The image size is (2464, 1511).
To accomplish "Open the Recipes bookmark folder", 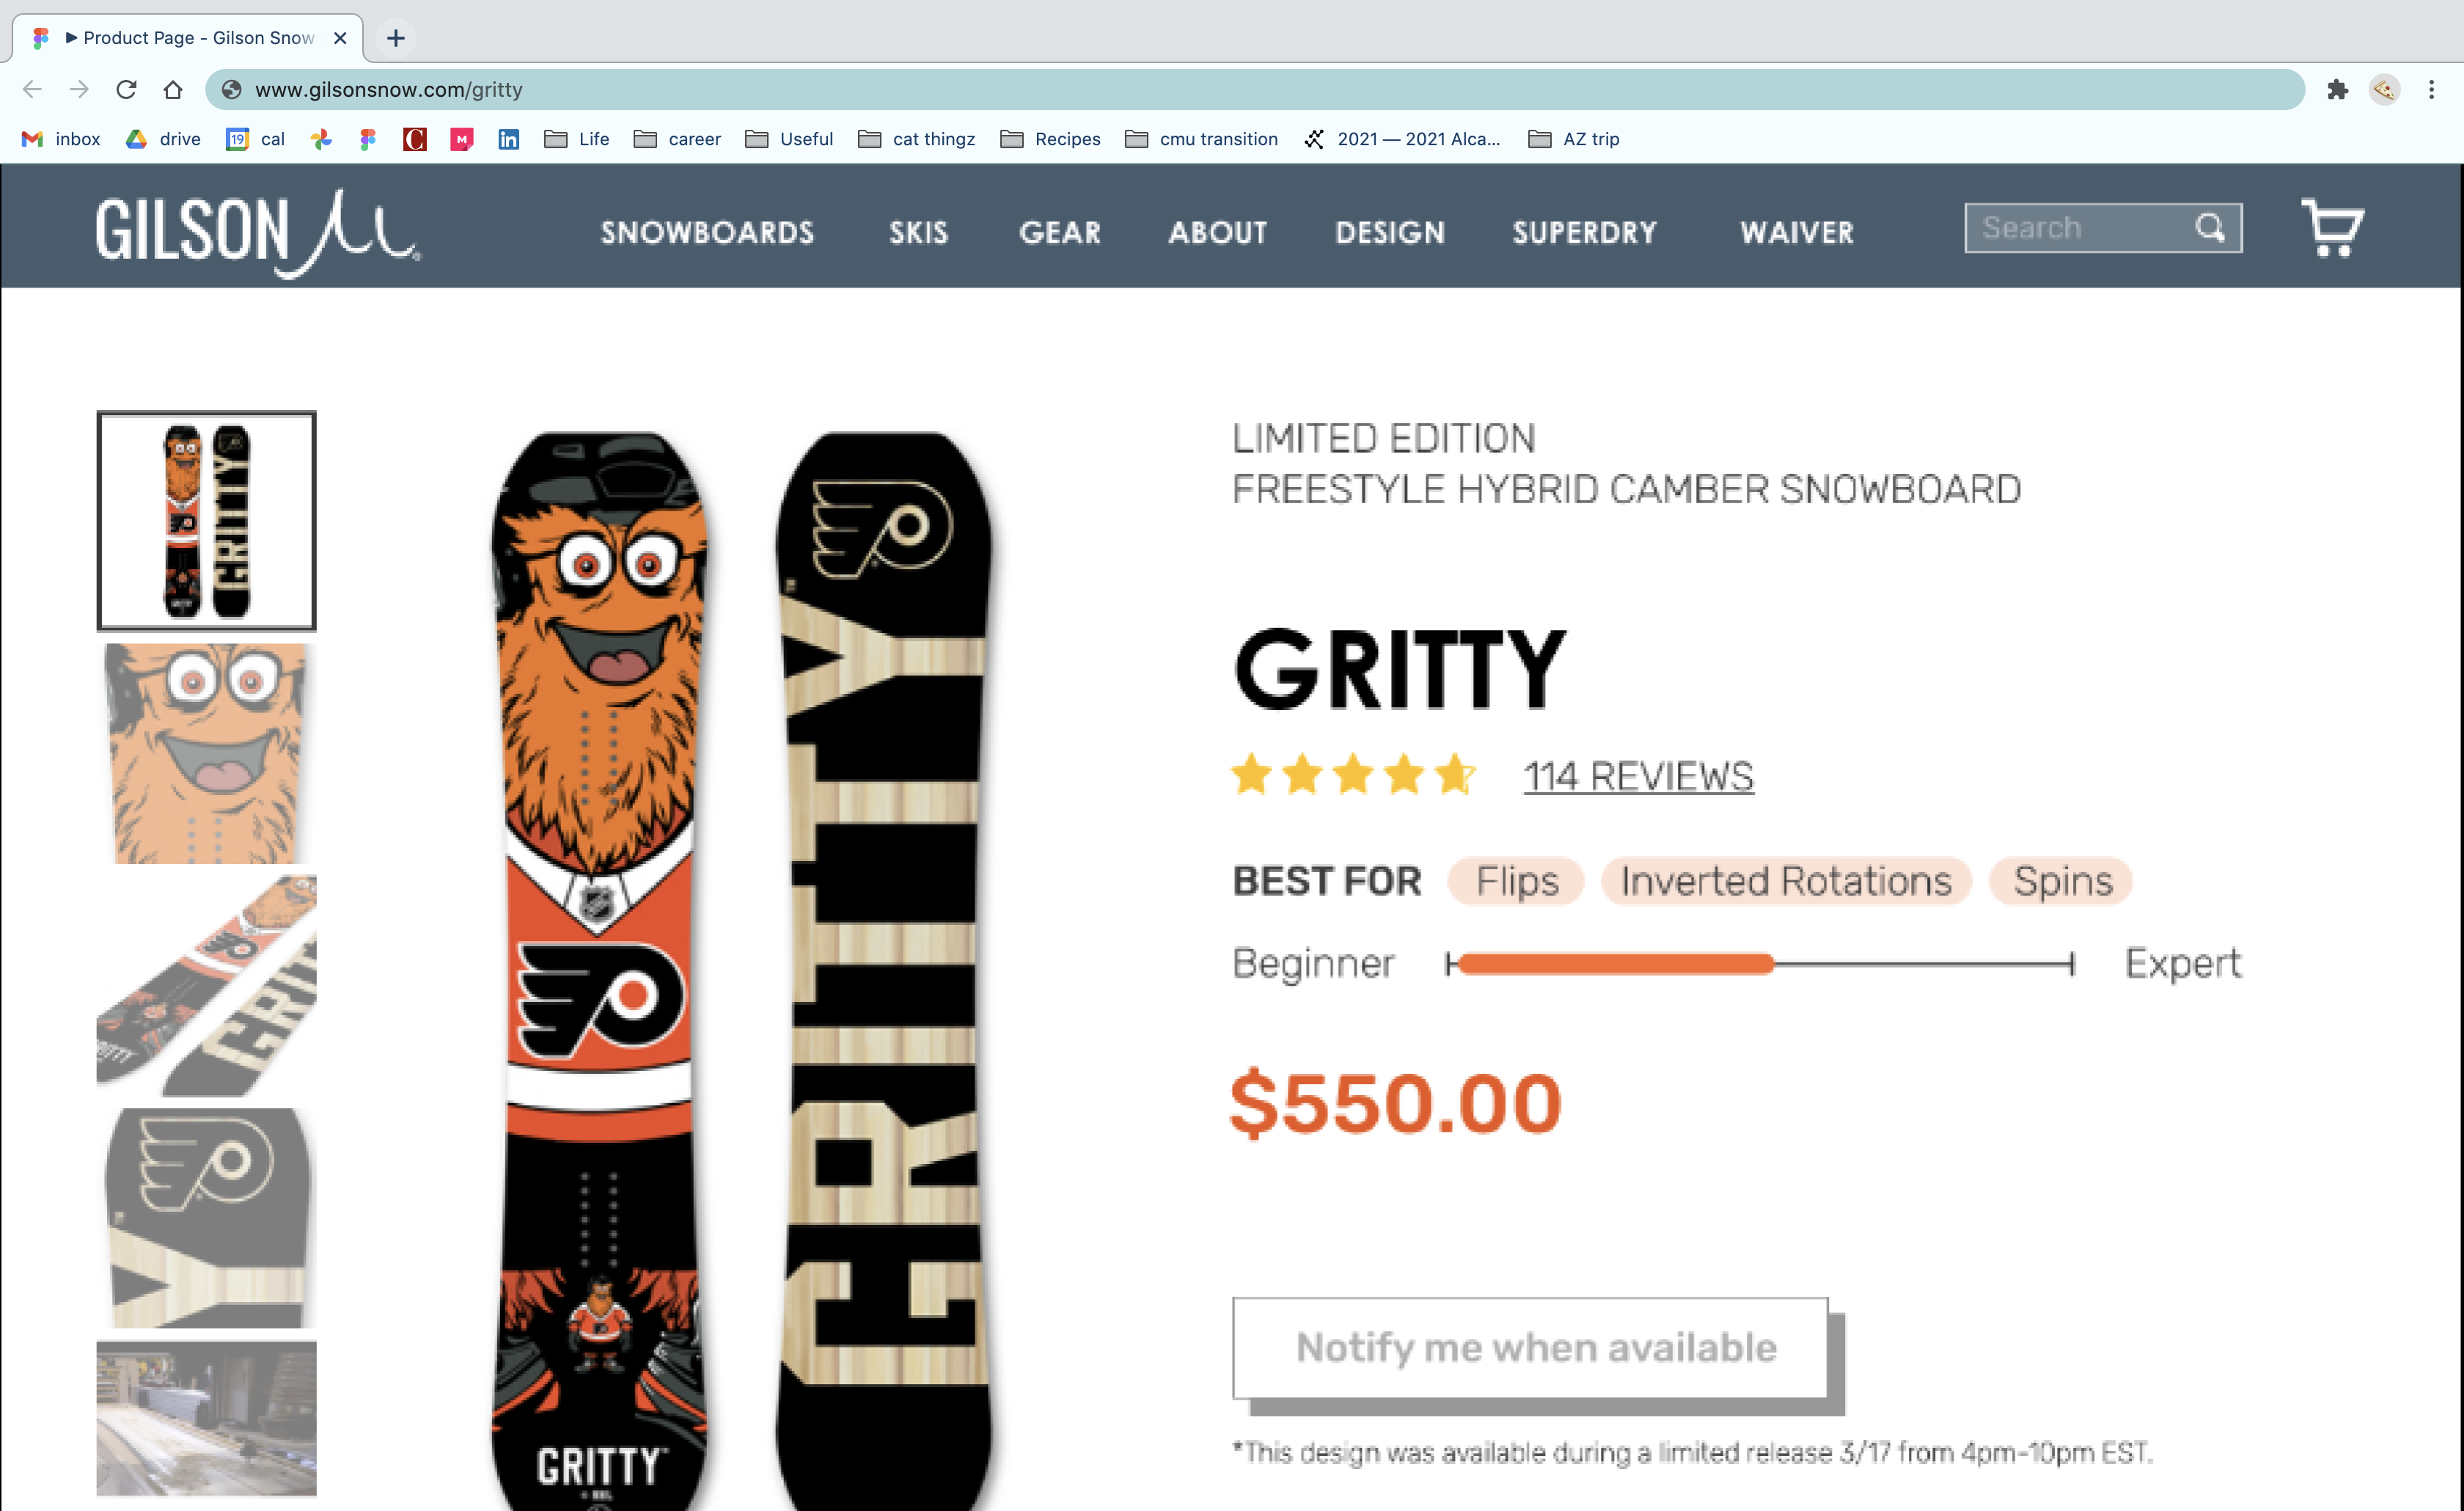I will coord(1050,139).
